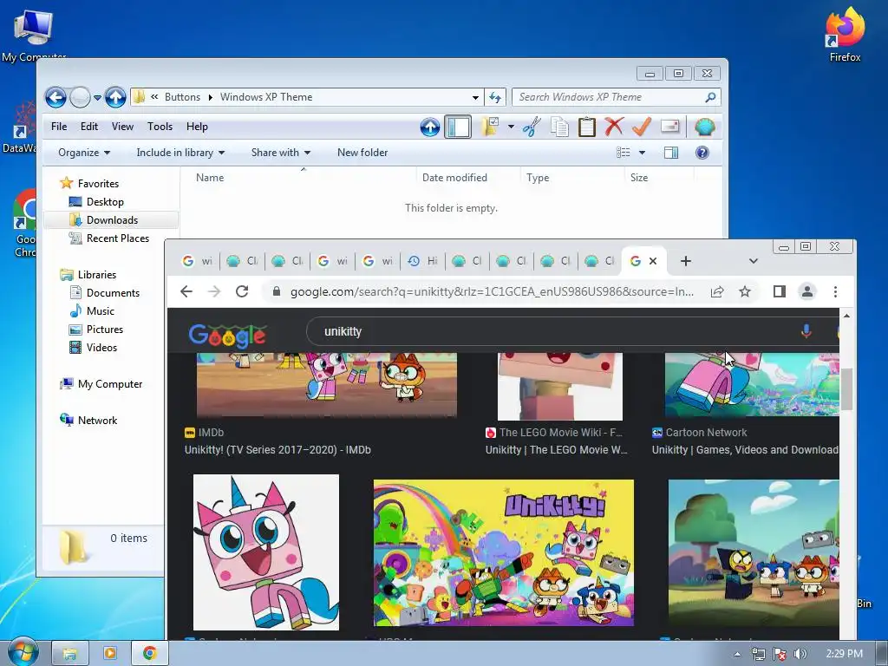Click the Change your view icon
The height and width of the screenshot is (666, 888).
[x=624, y=153]
